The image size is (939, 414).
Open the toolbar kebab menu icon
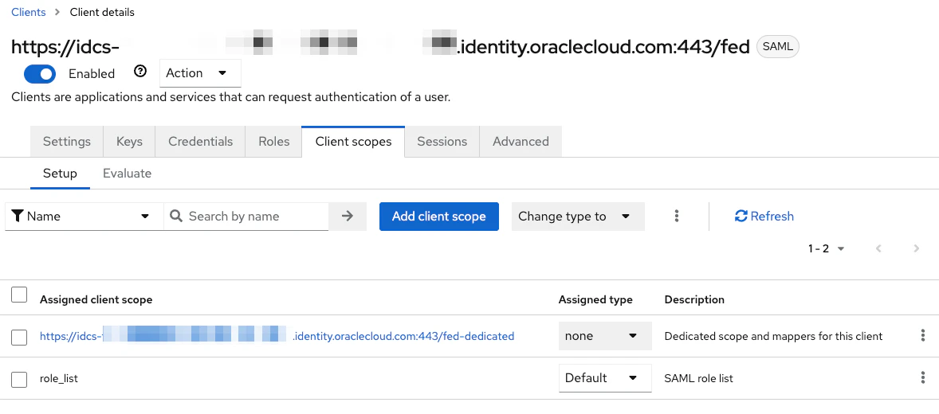(x=676, y=216)
